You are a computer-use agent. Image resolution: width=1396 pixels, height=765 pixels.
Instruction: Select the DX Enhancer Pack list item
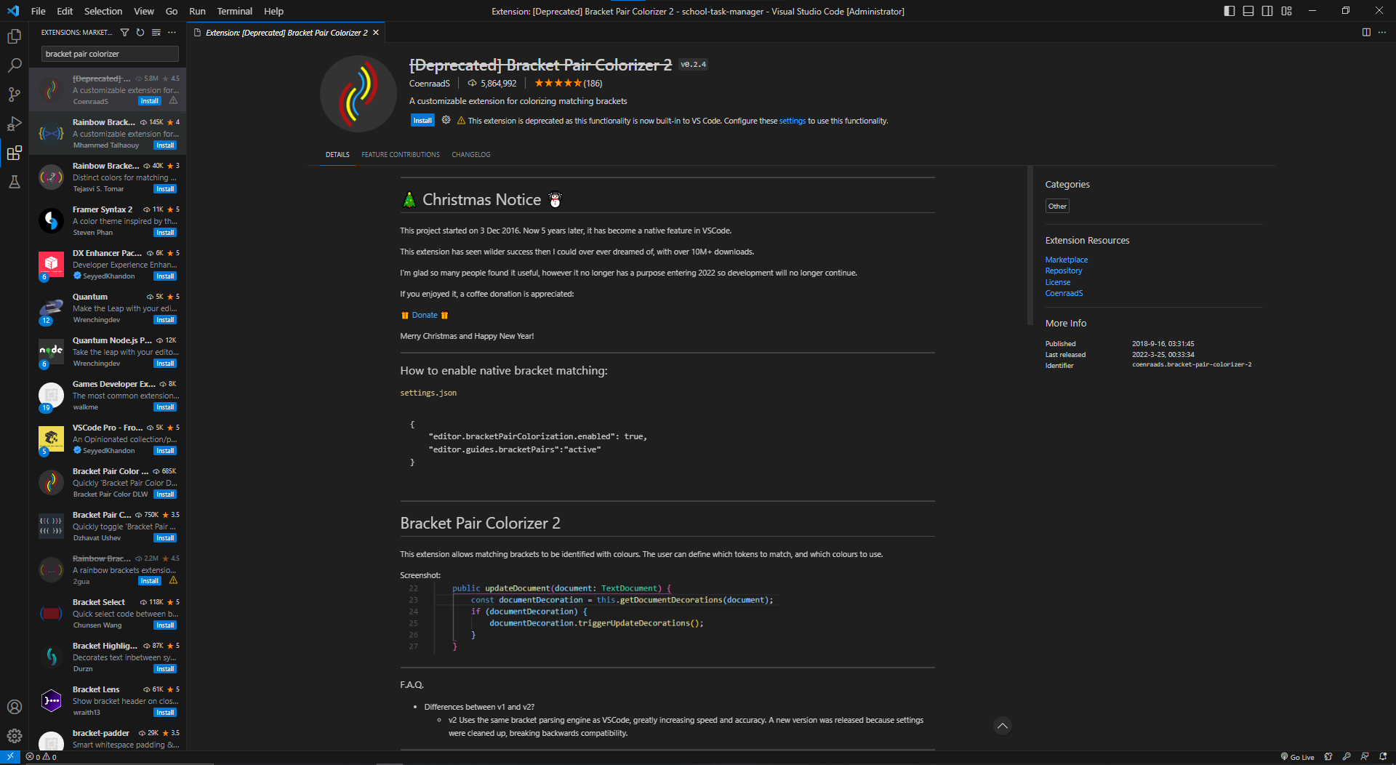108,265
